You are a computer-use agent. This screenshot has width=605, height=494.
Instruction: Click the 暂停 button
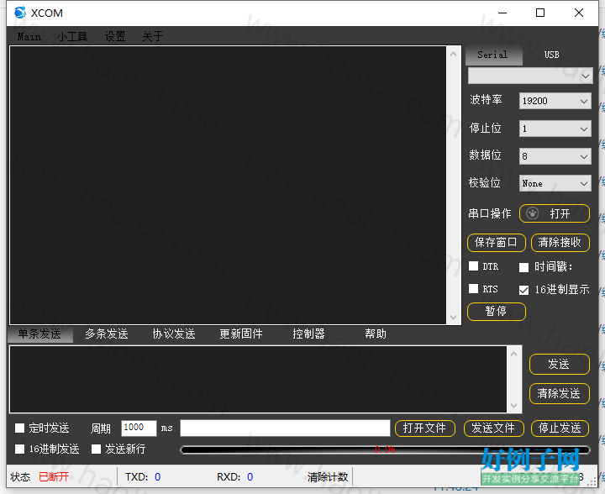[x=497, y=312]
